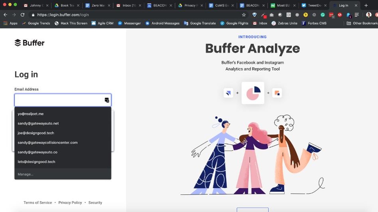378x212 pixels.
Task: Pick lets@designgood.tech from suggestions
Action: [x=36, y=162]
